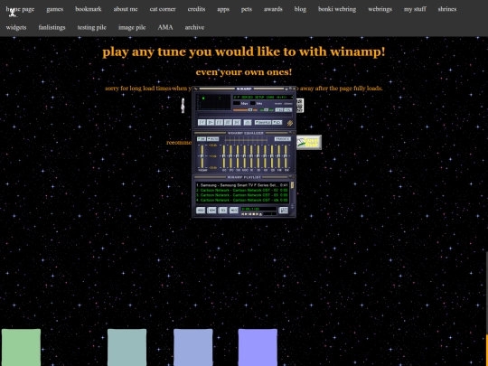The height and width of the screenshot is (366, 488).
Task: Click equalizer 60 Hz band slider
Action: click(224, 156)
